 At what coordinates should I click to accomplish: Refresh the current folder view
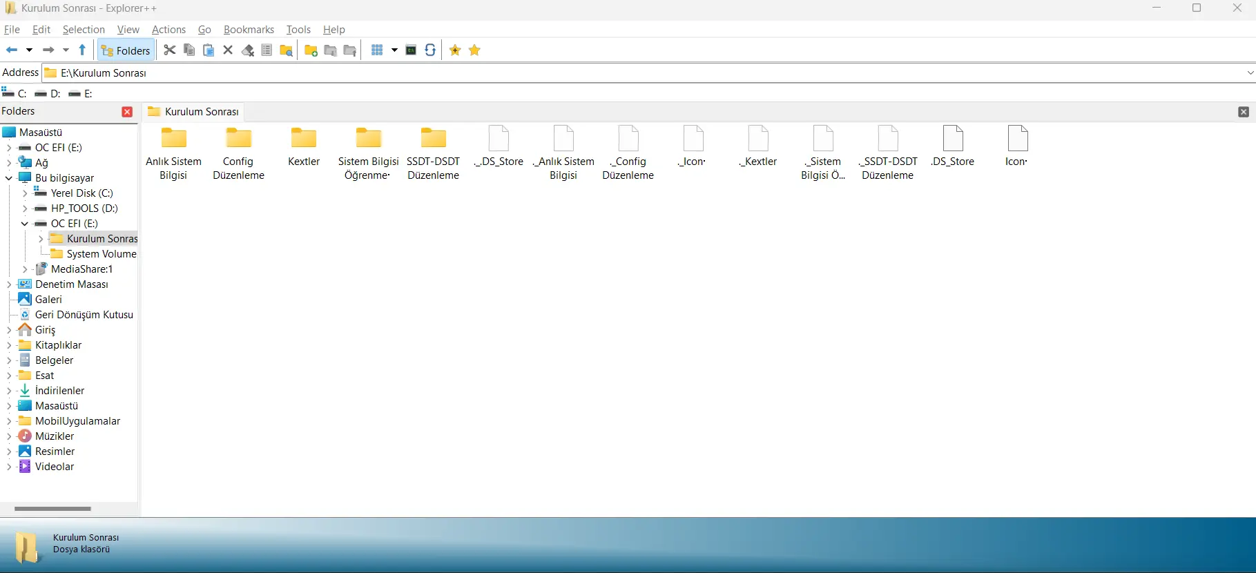[430, 50]
